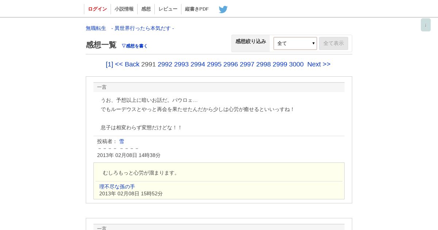Screen dimensions: 438x230
Task: Go to first page [1]
Action: pyautogui.click(x=109, y=64)
